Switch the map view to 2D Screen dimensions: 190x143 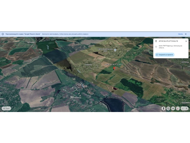point(173,108)
